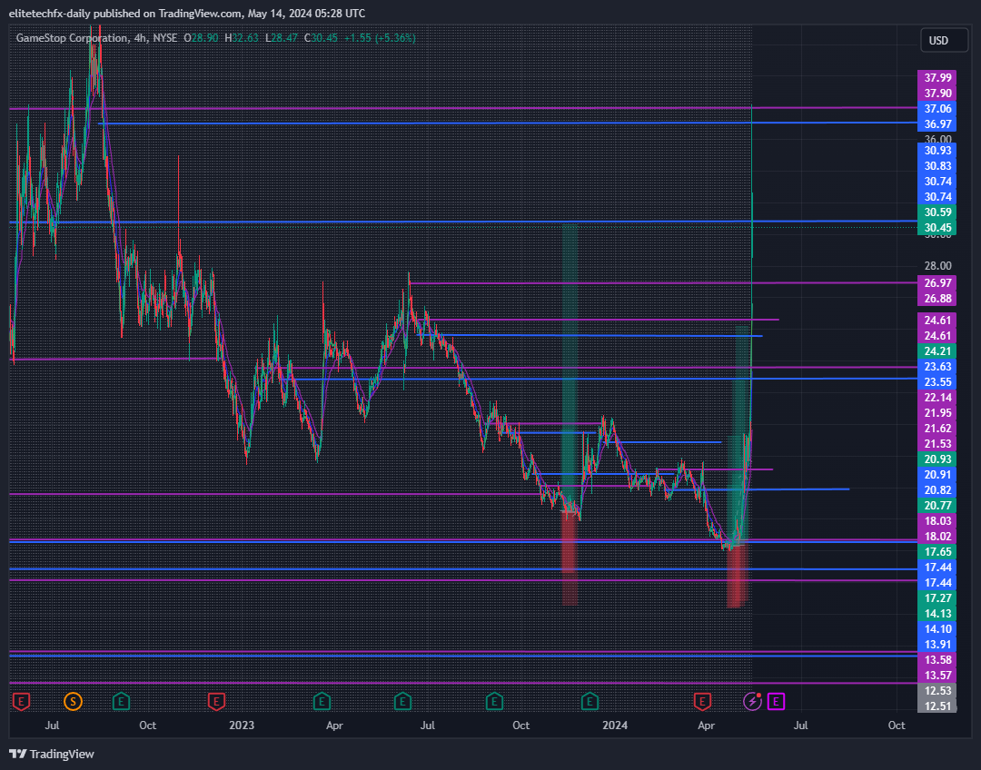Viewport: 981px width, 770px height.
Task: Select the purple 13.57 price label
Action: click(937, 676)
